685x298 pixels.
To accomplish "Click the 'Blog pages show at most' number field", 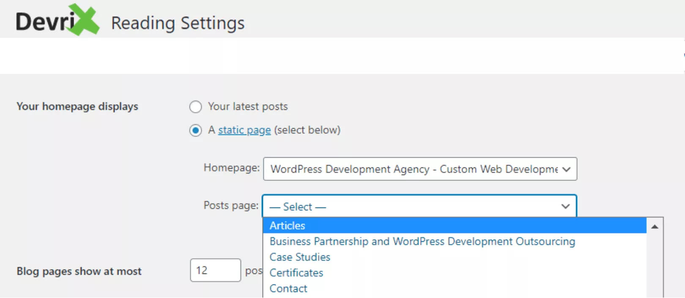I will click(x=216, y=270).
